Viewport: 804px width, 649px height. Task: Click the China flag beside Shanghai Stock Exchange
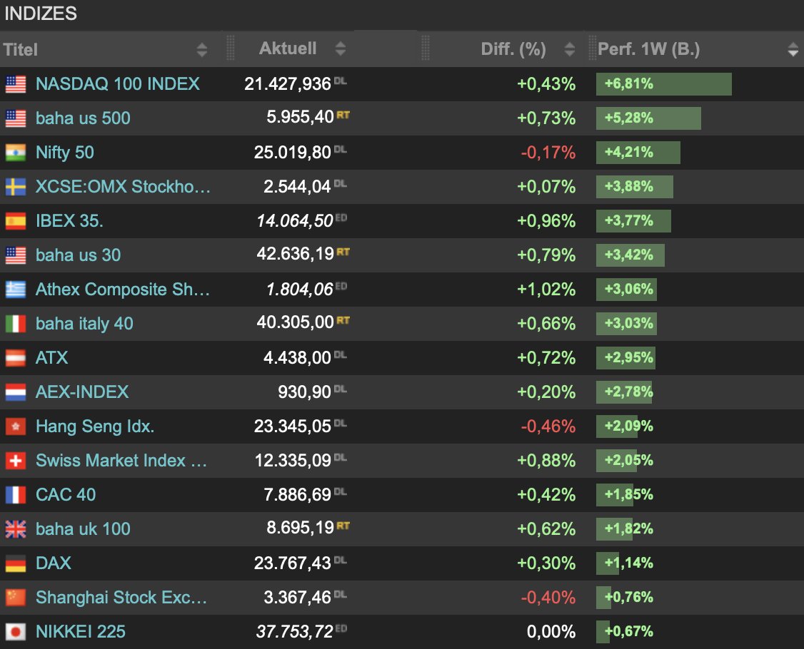[x=16, y=598]
